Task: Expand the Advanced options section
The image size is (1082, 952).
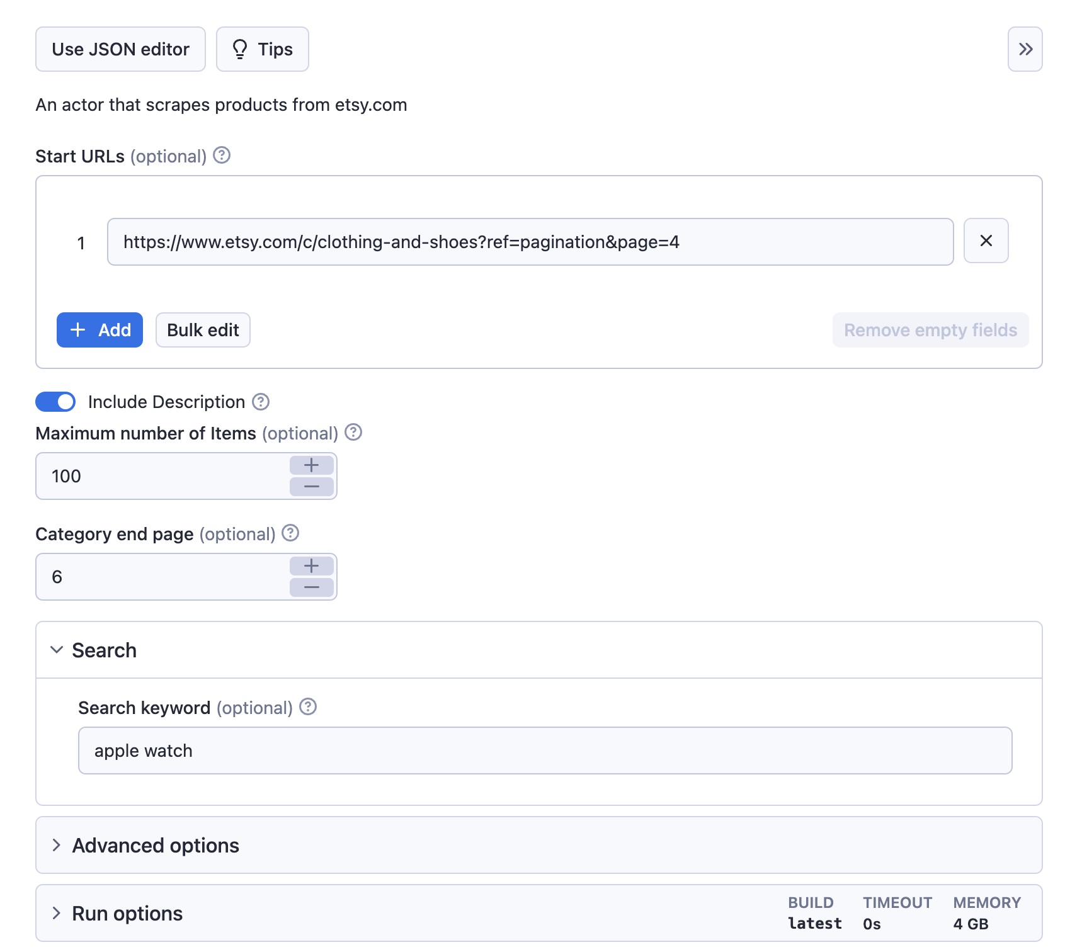Action: (155, 846)
